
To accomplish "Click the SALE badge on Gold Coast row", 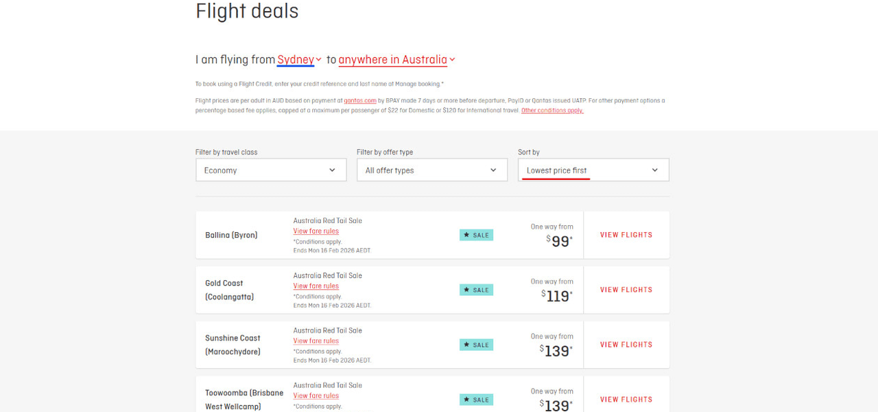I will [x=476, y=290].
